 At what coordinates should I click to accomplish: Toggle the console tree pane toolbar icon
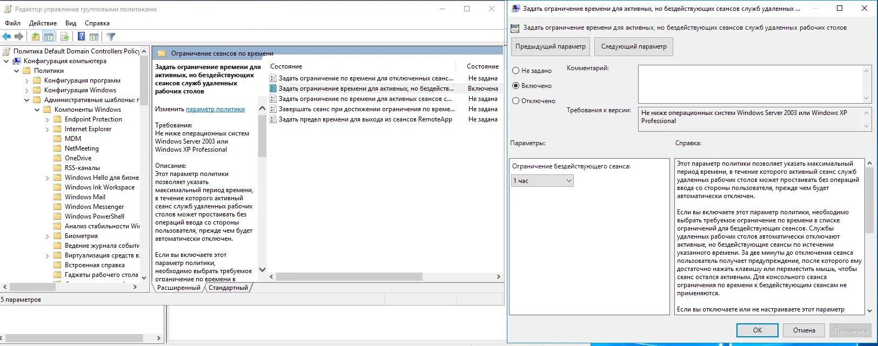[49, 37]
